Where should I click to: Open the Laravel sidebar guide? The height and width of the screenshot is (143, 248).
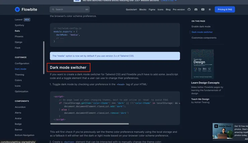click(x=19, y=20)
